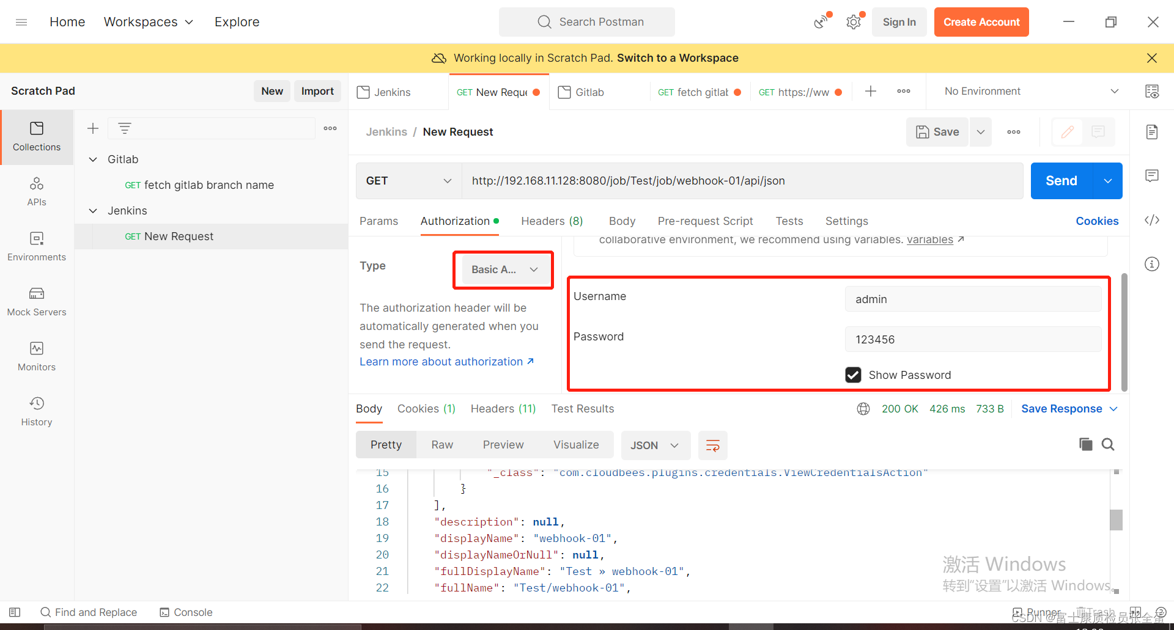This screenshot has height=630, width=1174.
Task: Click the Import button
Action: pos(317,91)
